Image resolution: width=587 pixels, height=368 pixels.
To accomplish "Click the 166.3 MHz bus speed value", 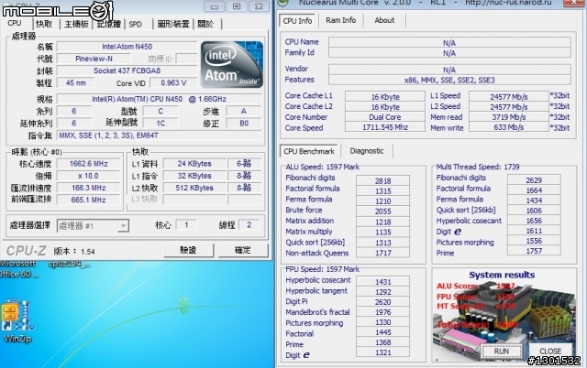I will point(88,188).
